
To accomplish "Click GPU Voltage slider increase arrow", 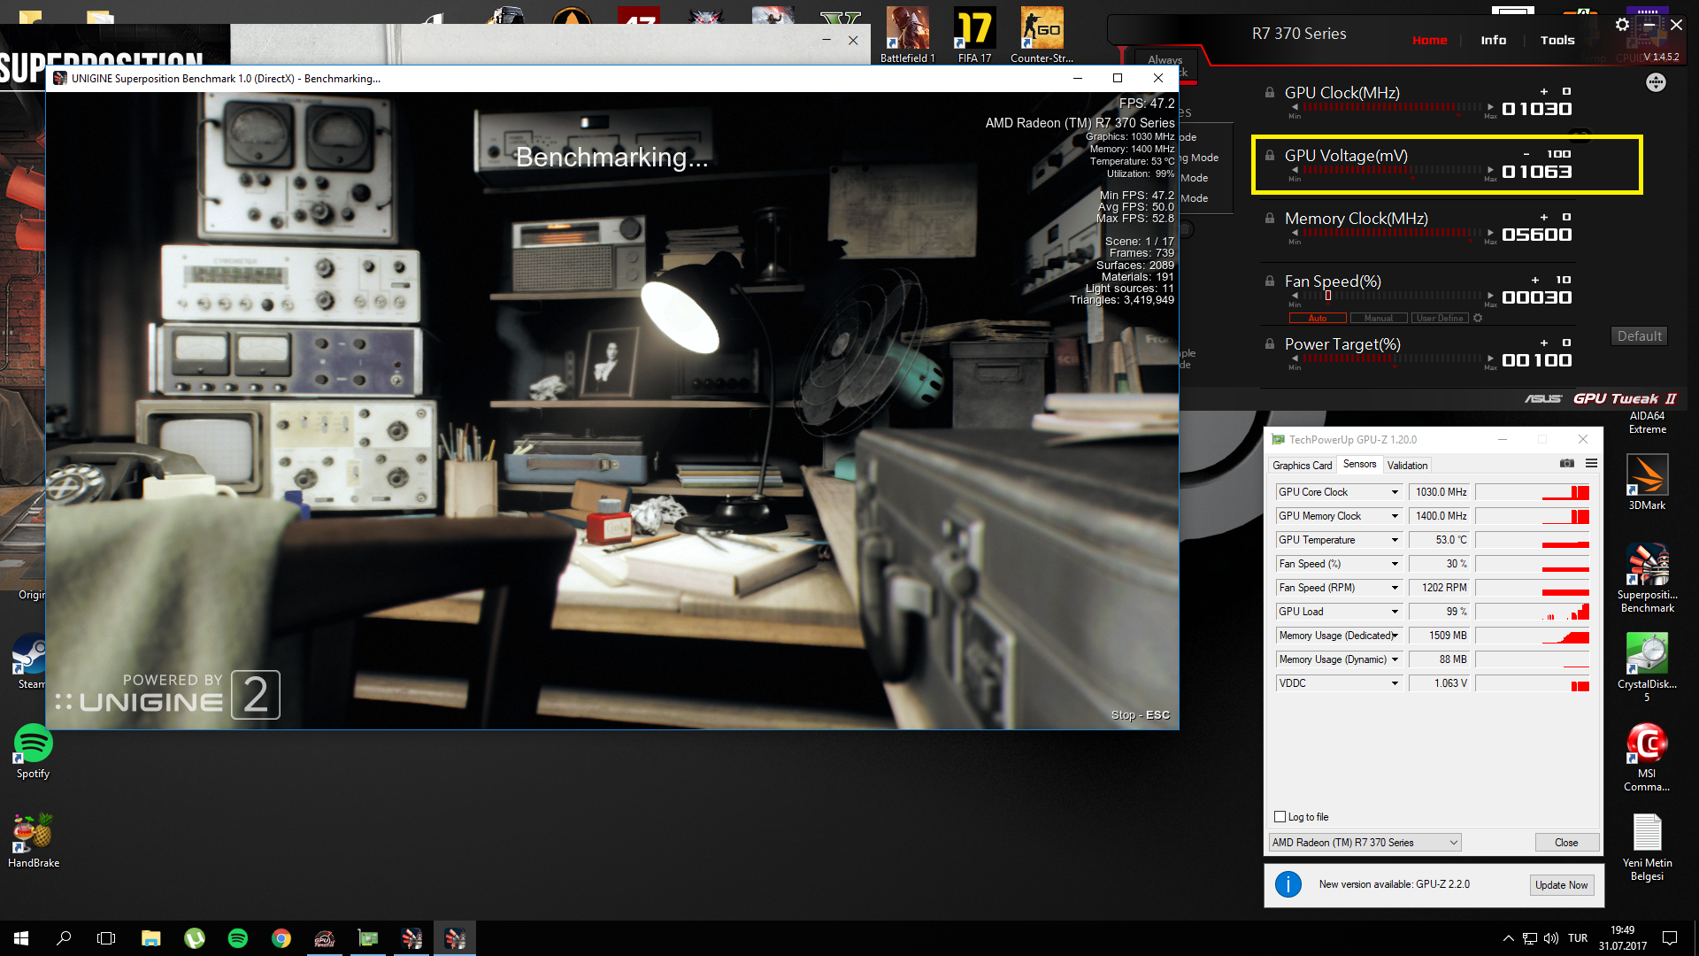I will tap(1490, 170).
